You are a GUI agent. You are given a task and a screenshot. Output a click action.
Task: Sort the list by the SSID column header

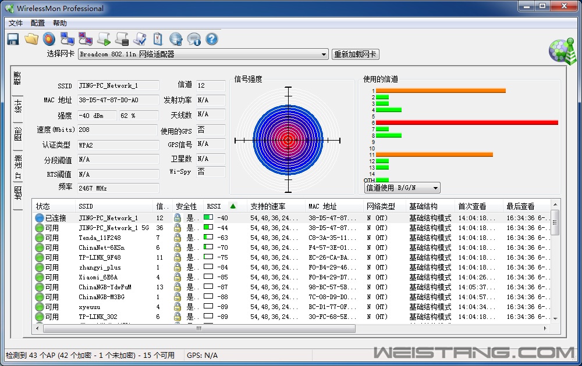(x=114, y=206)
